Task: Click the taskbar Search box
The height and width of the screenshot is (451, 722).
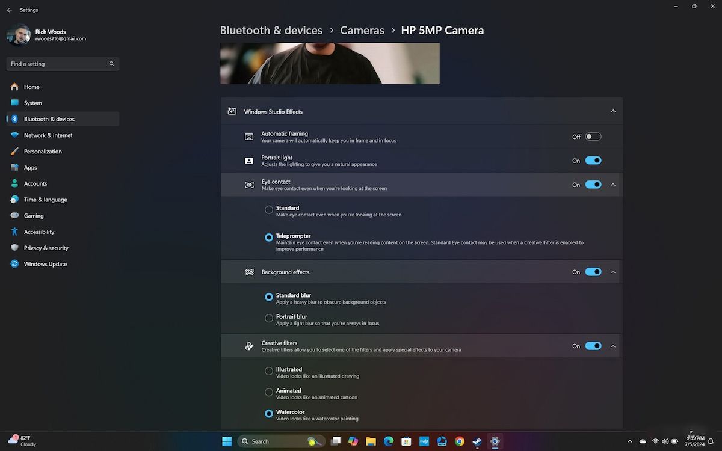Action: click(x=281, y=441)
